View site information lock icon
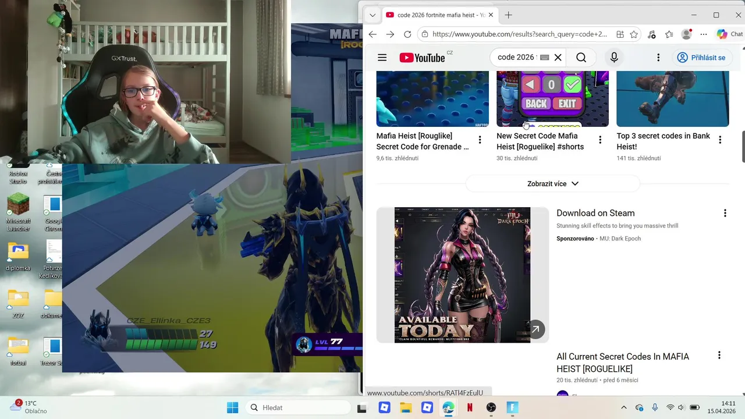 tap(425, 34)
